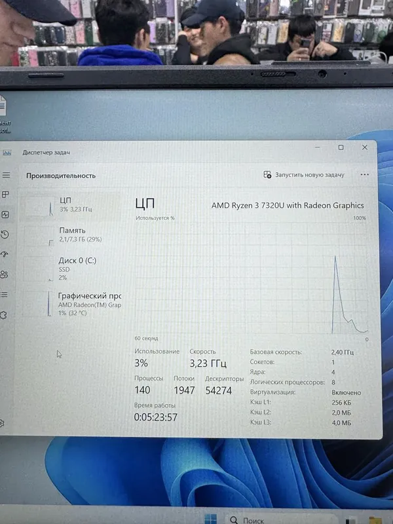The height and width of the screenshot is (524, 393).
Task: Open the Processes page icon
Action: click(5, 195)
